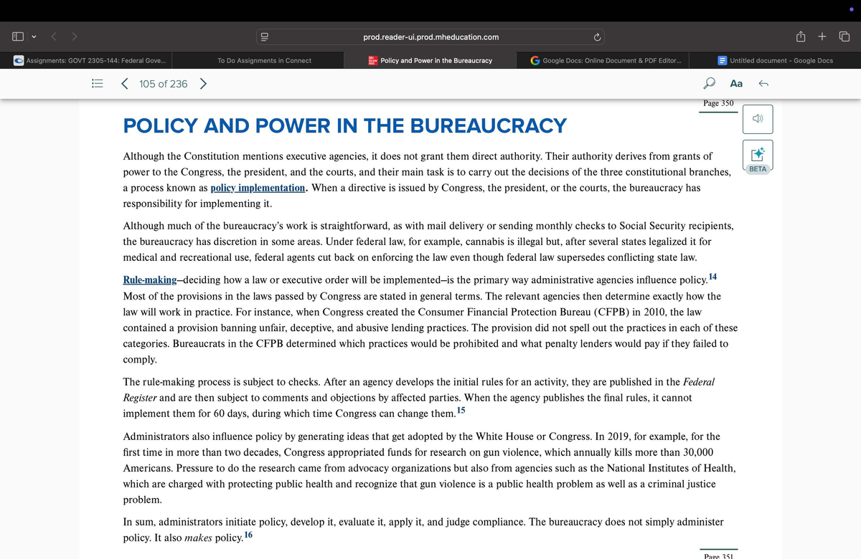Open the toolbar dropdown next to sidebar icon
Image resolution: width=861 pixels, height=559 pixels.
click(x=33, y=36)
